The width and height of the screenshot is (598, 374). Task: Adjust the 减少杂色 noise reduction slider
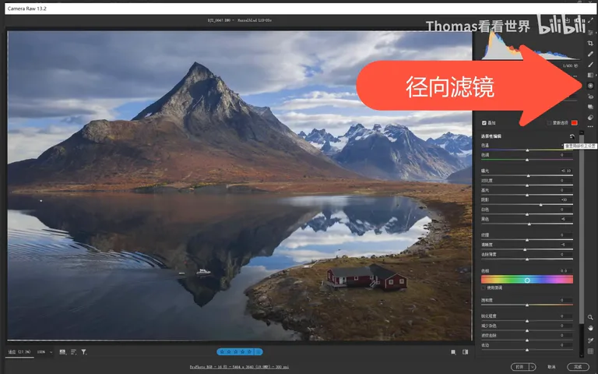[x=527, y=330]
